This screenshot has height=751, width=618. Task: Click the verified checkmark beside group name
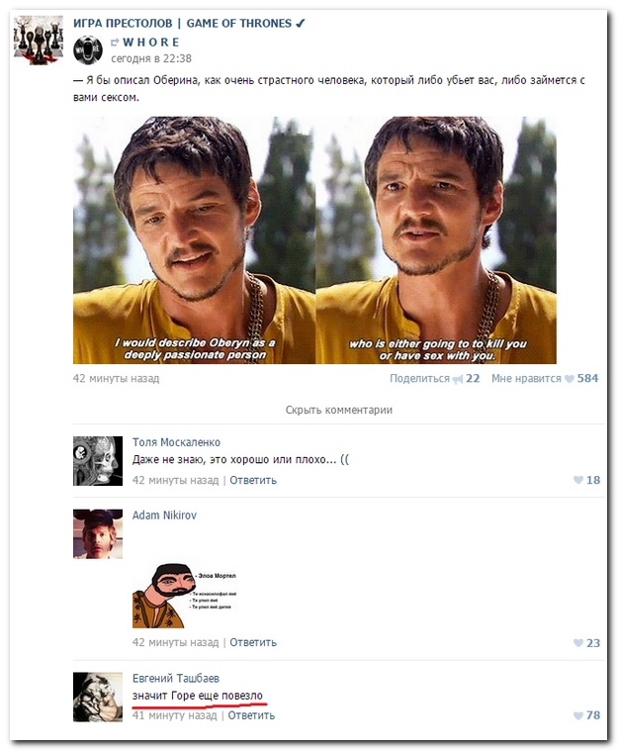300,23
